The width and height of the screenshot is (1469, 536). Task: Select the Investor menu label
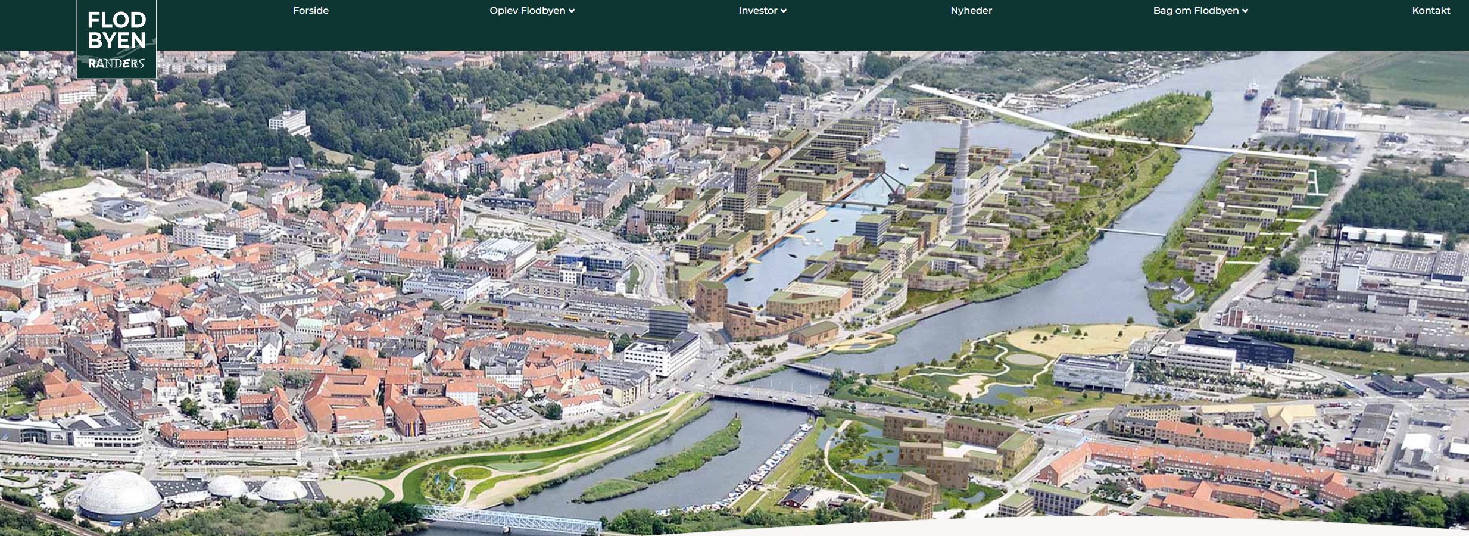tap(757, 11)
